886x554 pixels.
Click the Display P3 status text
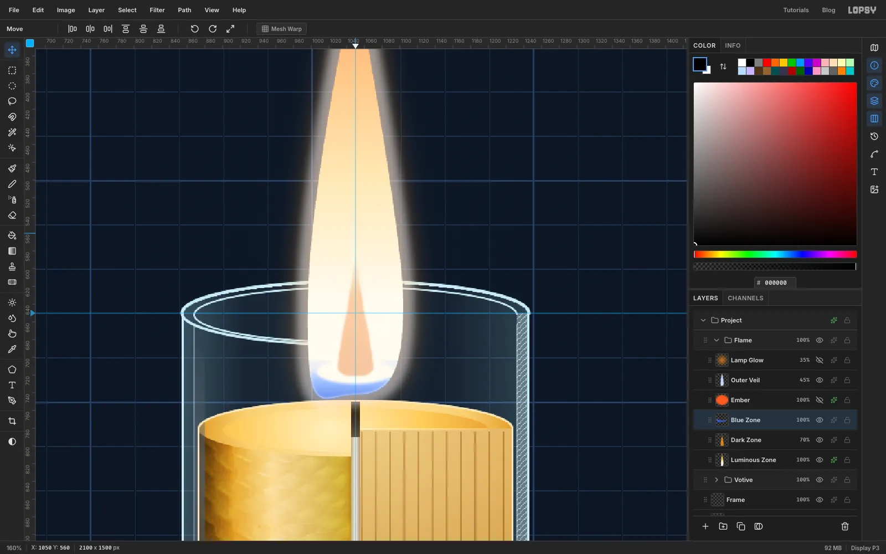click(865, 548)
